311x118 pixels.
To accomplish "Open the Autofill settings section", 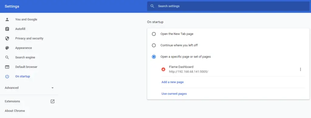I will click(20, 29).
